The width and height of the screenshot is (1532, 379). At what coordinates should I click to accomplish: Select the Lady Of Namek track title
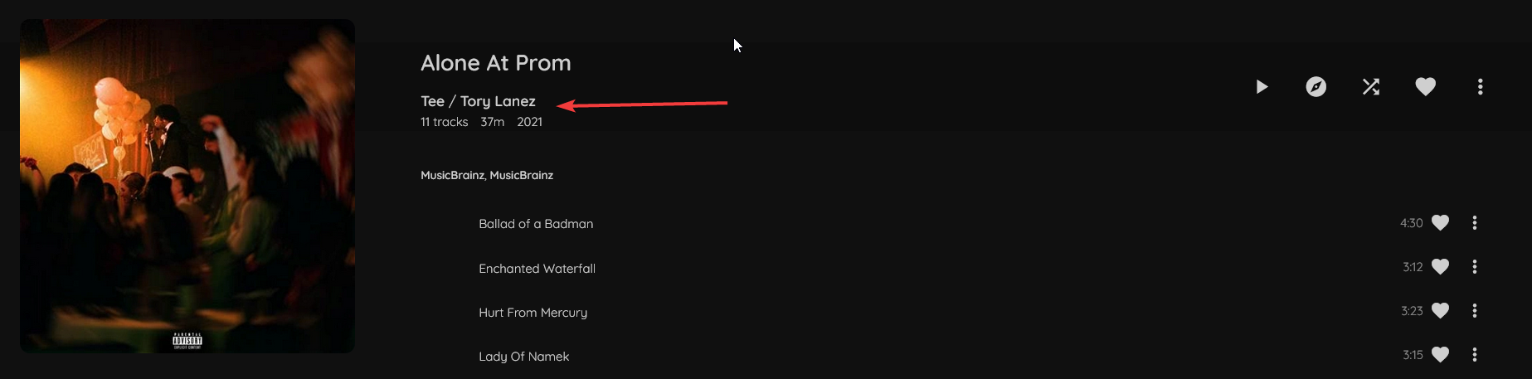(523, 357)
